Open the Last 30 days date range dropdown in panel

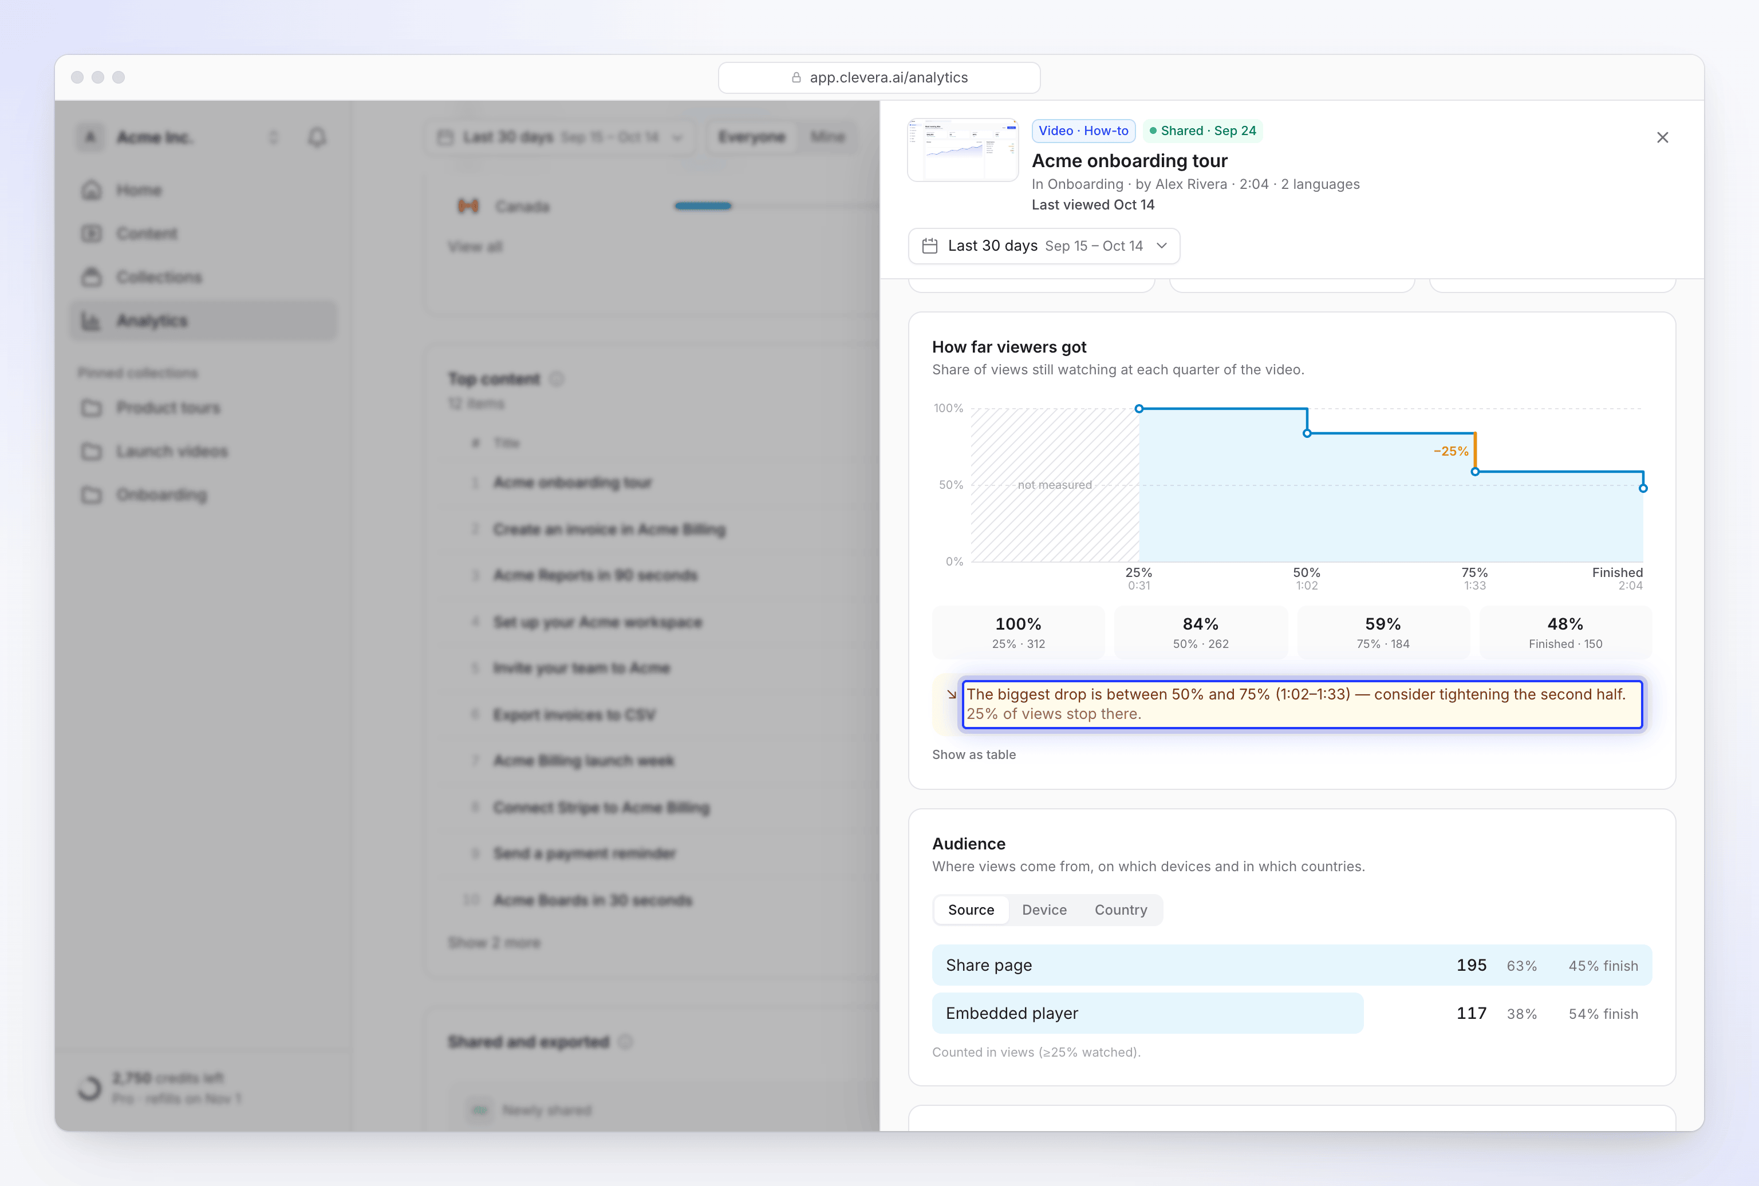(x=1043, y=246)
